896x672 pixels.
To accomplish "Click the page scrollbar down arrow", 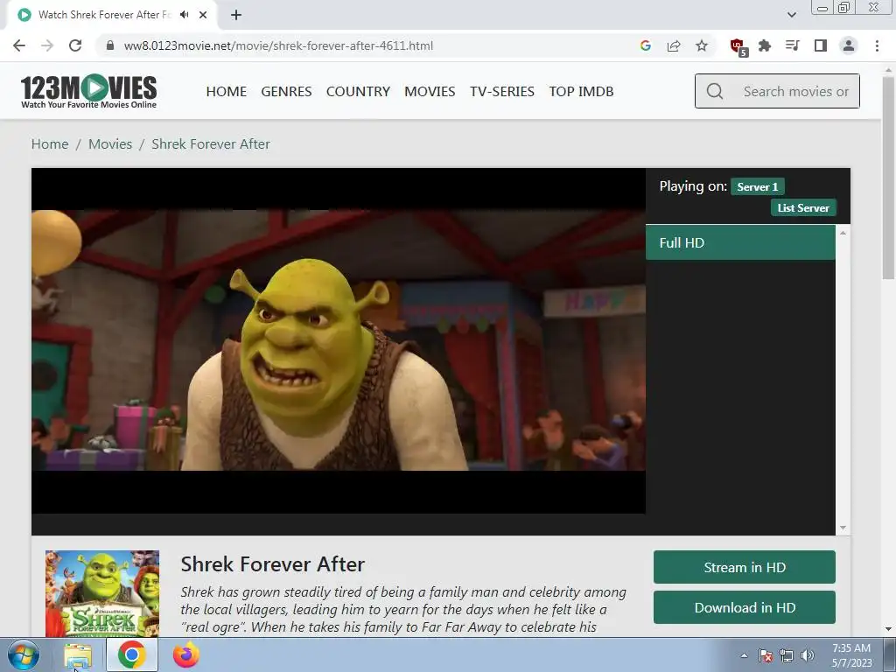I will (x=887, y=629).
